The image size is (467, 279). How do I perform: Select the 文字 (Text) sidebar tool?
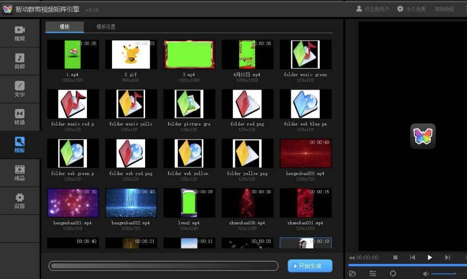tap(20, 89)
